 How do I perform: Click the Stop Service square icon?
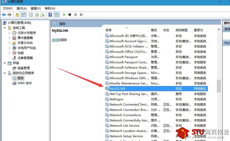tap(70, 15)
